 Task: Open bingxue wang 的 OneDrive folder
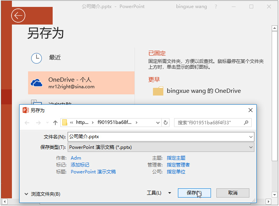click(197, 91)
